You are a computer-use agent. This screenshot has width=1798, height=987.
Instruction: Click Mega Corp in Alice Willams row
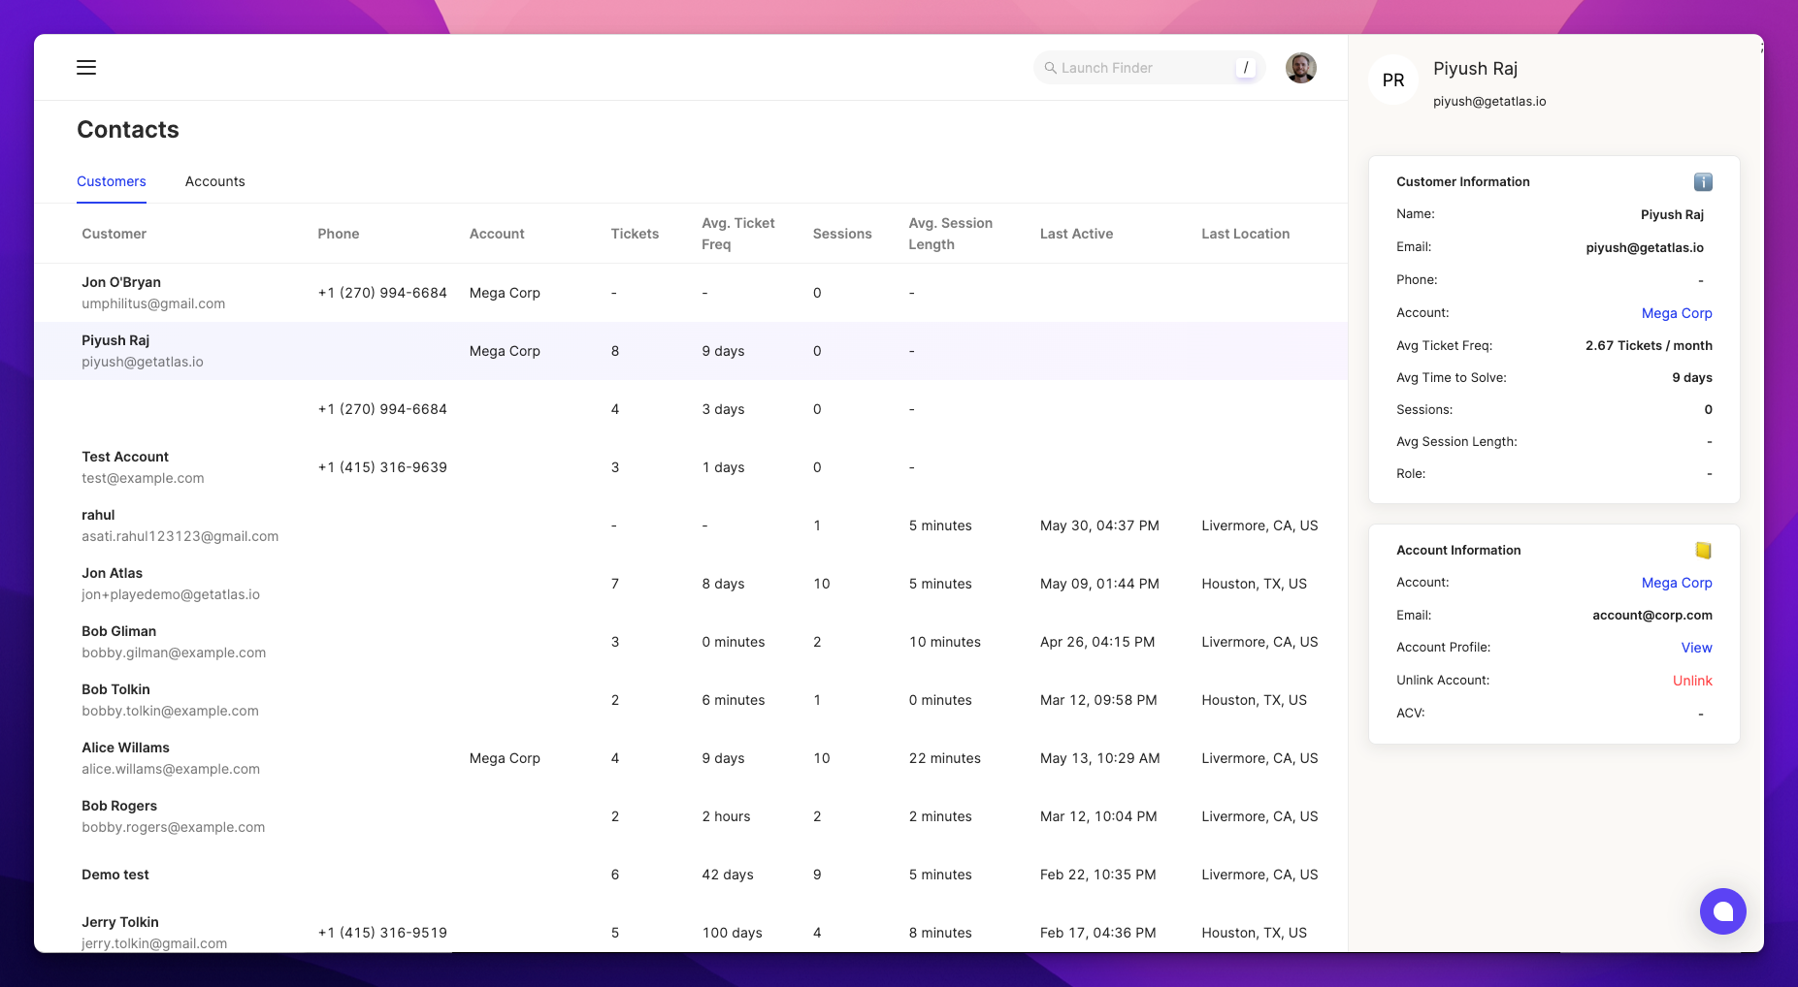505,758
